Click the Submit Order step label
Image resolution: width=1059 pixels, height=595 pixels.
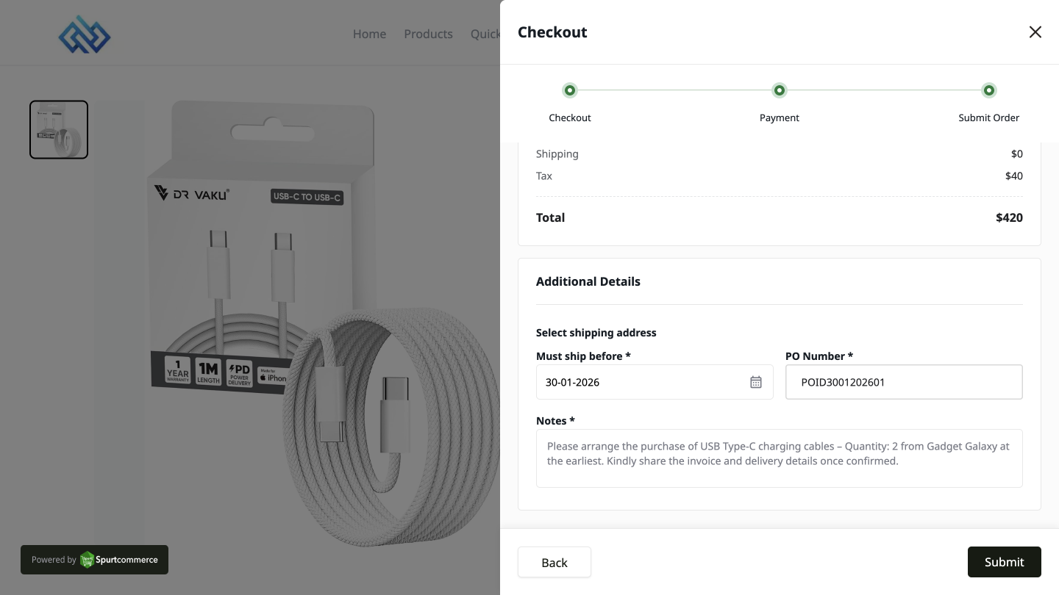988,118
